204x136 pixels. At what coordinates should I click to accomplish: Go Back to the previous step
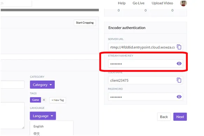tap(164, 117)
